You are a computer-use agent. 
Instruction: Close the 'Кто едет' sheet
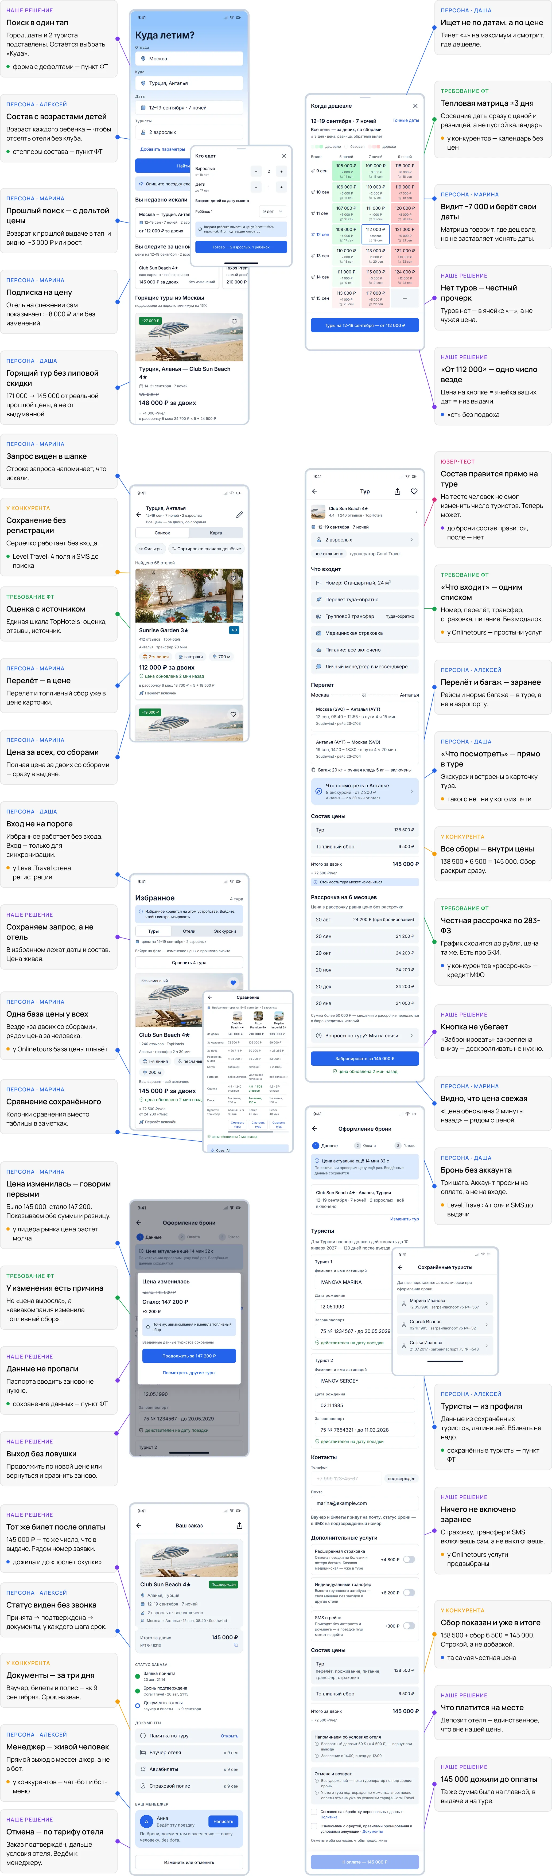click(284, 156)
